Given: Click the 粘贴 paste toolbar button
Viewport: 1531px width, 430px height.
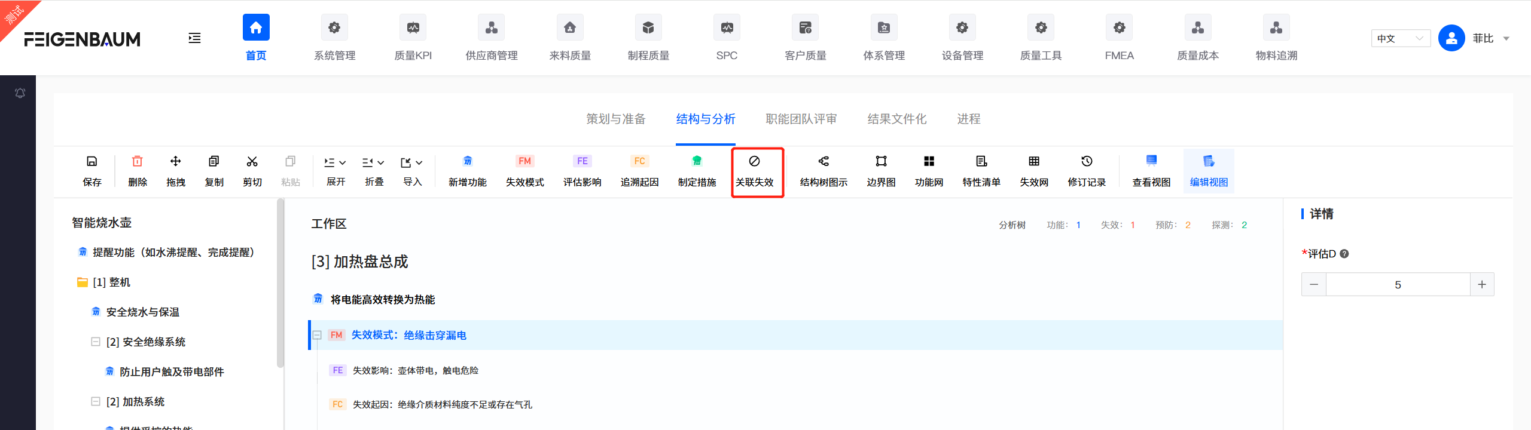Looking at the screenshot, I should pos(291,171).
